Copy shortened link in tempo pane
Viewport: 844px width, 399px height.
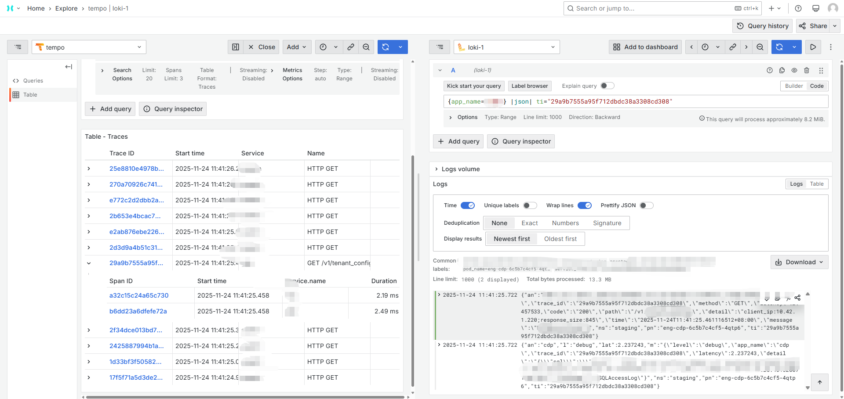pyautogui.click(x=351, y=47)
